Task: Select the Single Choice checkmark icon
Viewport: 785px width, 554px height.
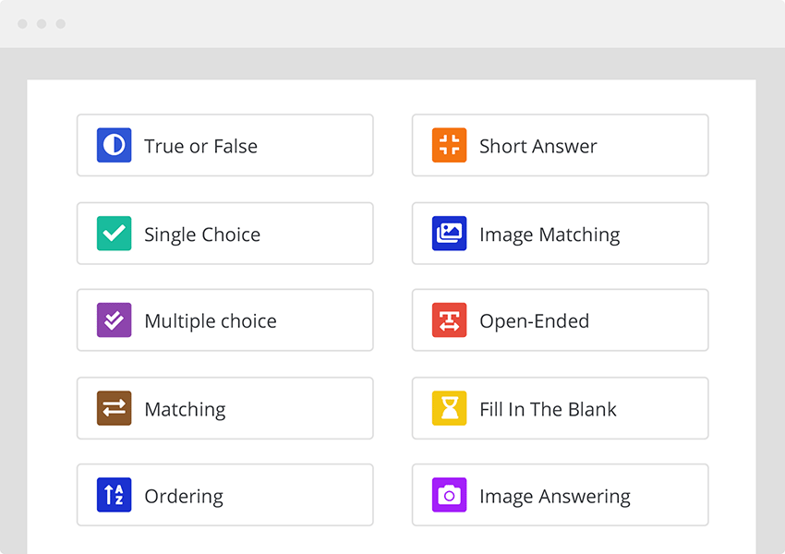Action: [113, 233]
